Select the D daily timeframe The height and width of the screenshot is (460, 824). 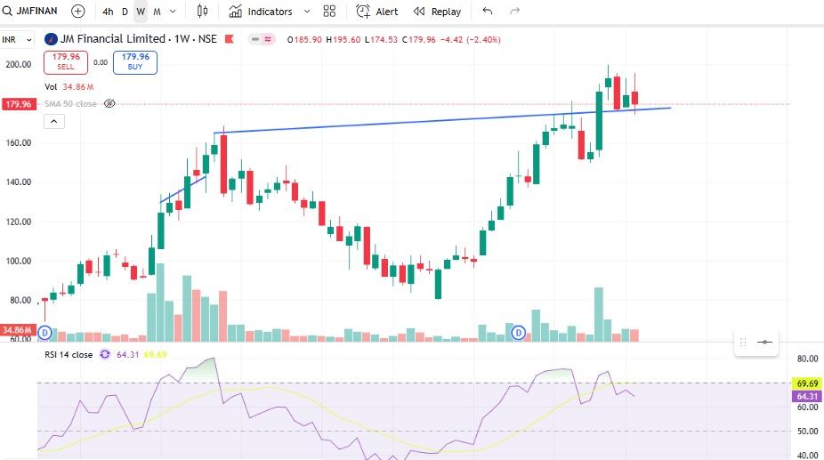(x=125, y=12)
